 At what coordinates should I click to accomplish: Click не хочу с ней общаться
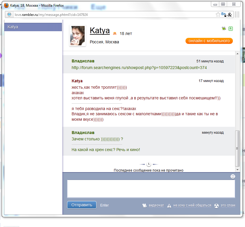(x=192, y=205)
